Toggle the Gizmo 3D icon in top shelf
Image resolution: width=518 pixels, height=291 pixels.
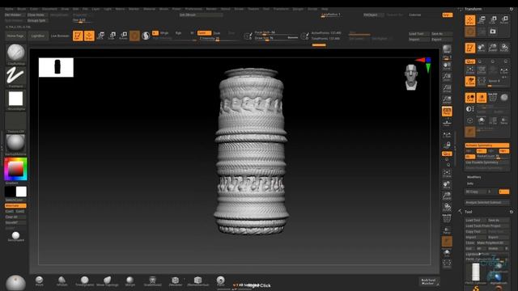pyautogui.click(x=134, y=36)
